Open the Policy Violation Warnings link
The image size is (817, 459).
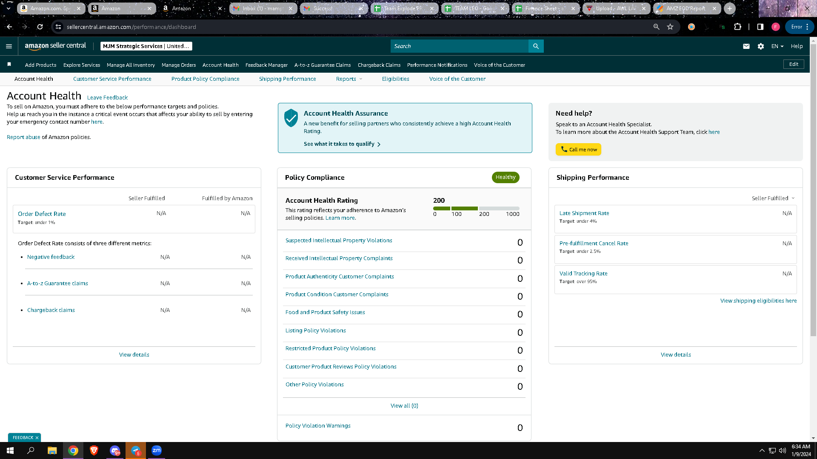tap(318, 426)
